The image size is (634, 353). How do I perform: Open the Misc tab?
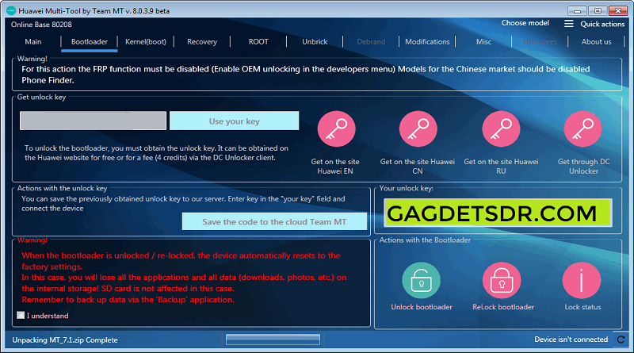coord(483,42)
